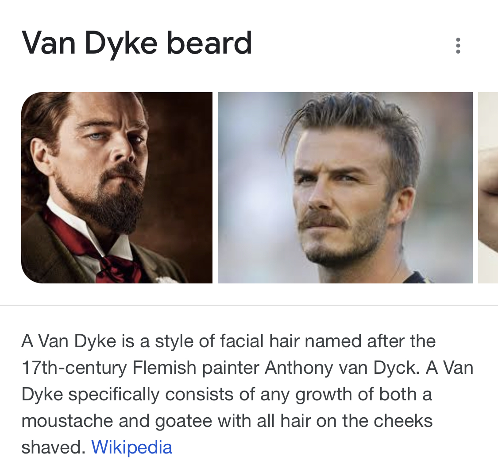Tap the Wikipedia source link
The image size is (498, 469).
[x=131, y=447]
